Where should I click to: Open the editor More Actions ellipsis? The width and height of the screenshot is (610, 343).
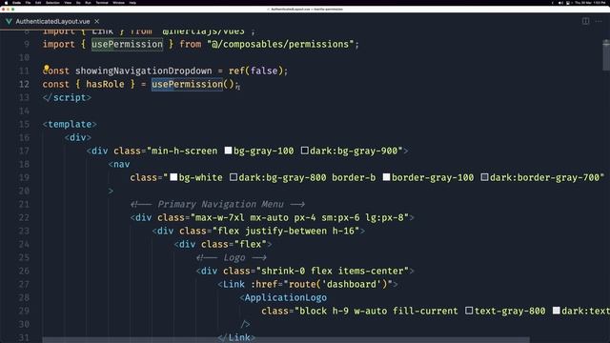click(599, 21)
